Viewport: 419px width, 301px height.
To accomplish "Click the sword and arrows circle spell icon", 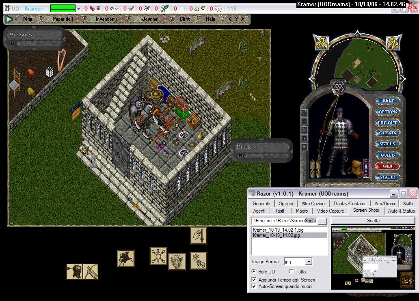I will tap(158, 256).
